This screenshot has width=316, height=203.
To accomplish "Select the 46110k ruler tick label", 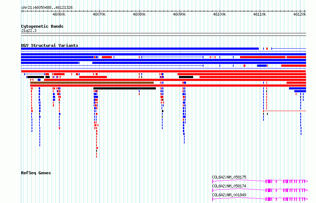I will tap(260, 14).
